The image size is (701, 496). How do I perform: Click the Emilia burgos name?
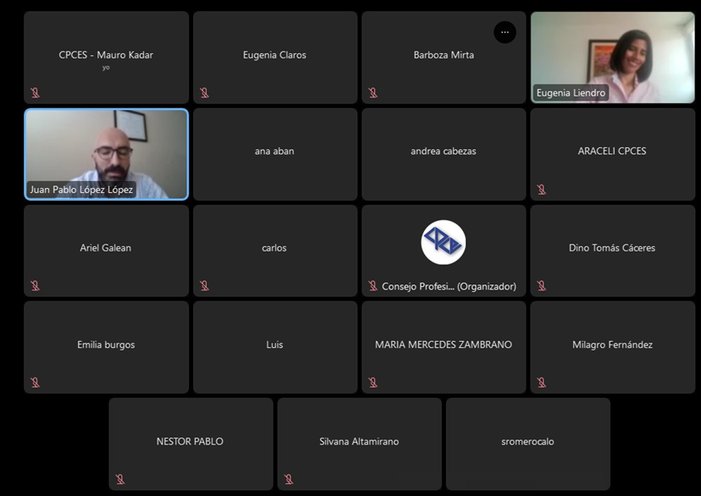click(x=106, y=345)
